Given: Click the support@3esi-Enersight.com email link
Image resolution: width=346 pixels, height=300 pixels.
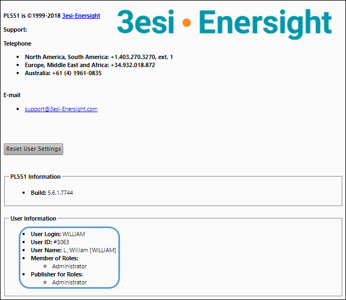Looking at the screenshot, I should point(61,109).
